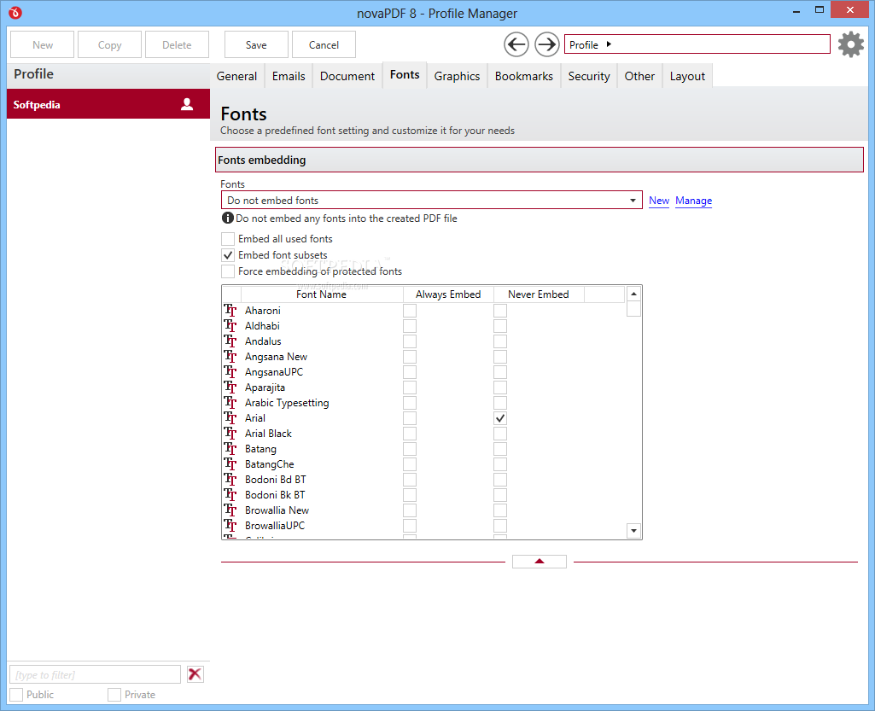Click the info icon below the Fonts dropdown
Screen dimensions: 875x711
tap(228, 219)
